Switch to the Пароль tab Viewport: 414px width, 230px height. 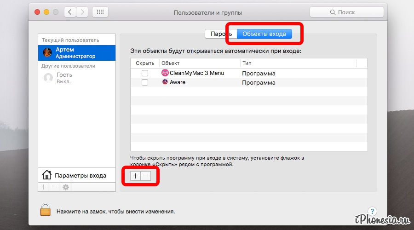(221, 34)
